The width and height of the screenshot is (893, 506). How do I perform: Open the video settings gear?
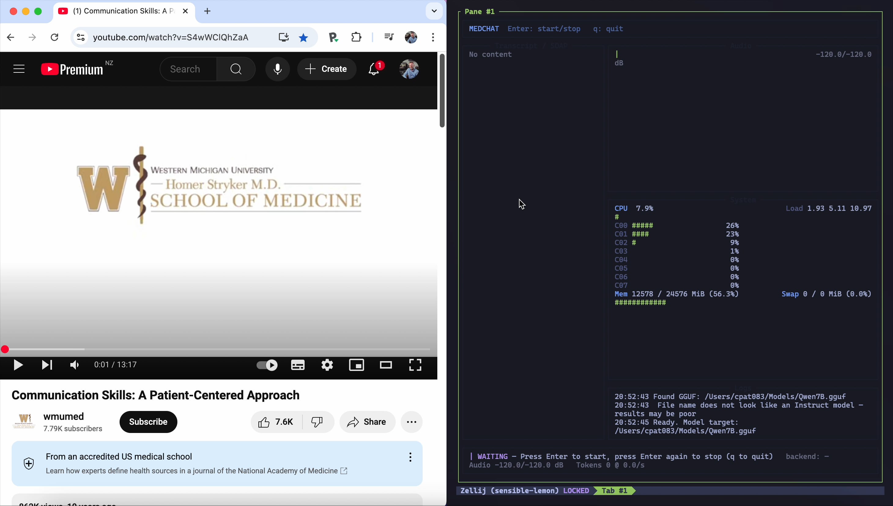(327, 365)
